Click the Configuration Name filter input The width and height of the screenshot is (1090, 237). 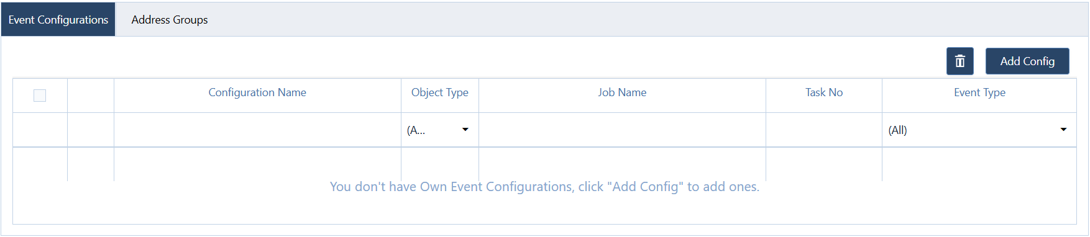tap(257, 130)
